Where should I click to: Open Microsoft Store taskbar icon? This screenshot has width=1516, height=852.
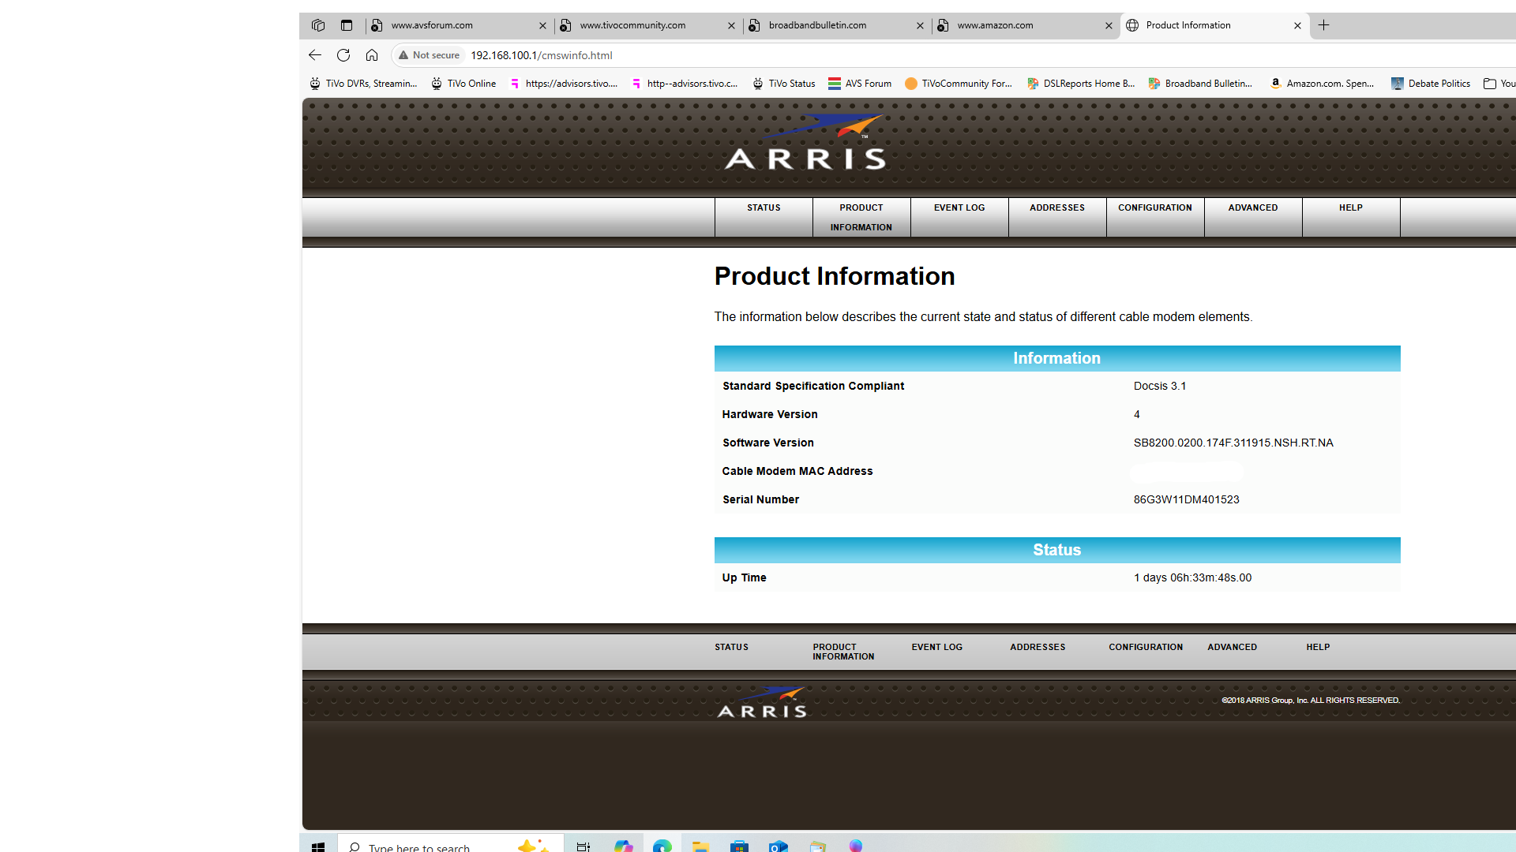click(739, 846)
